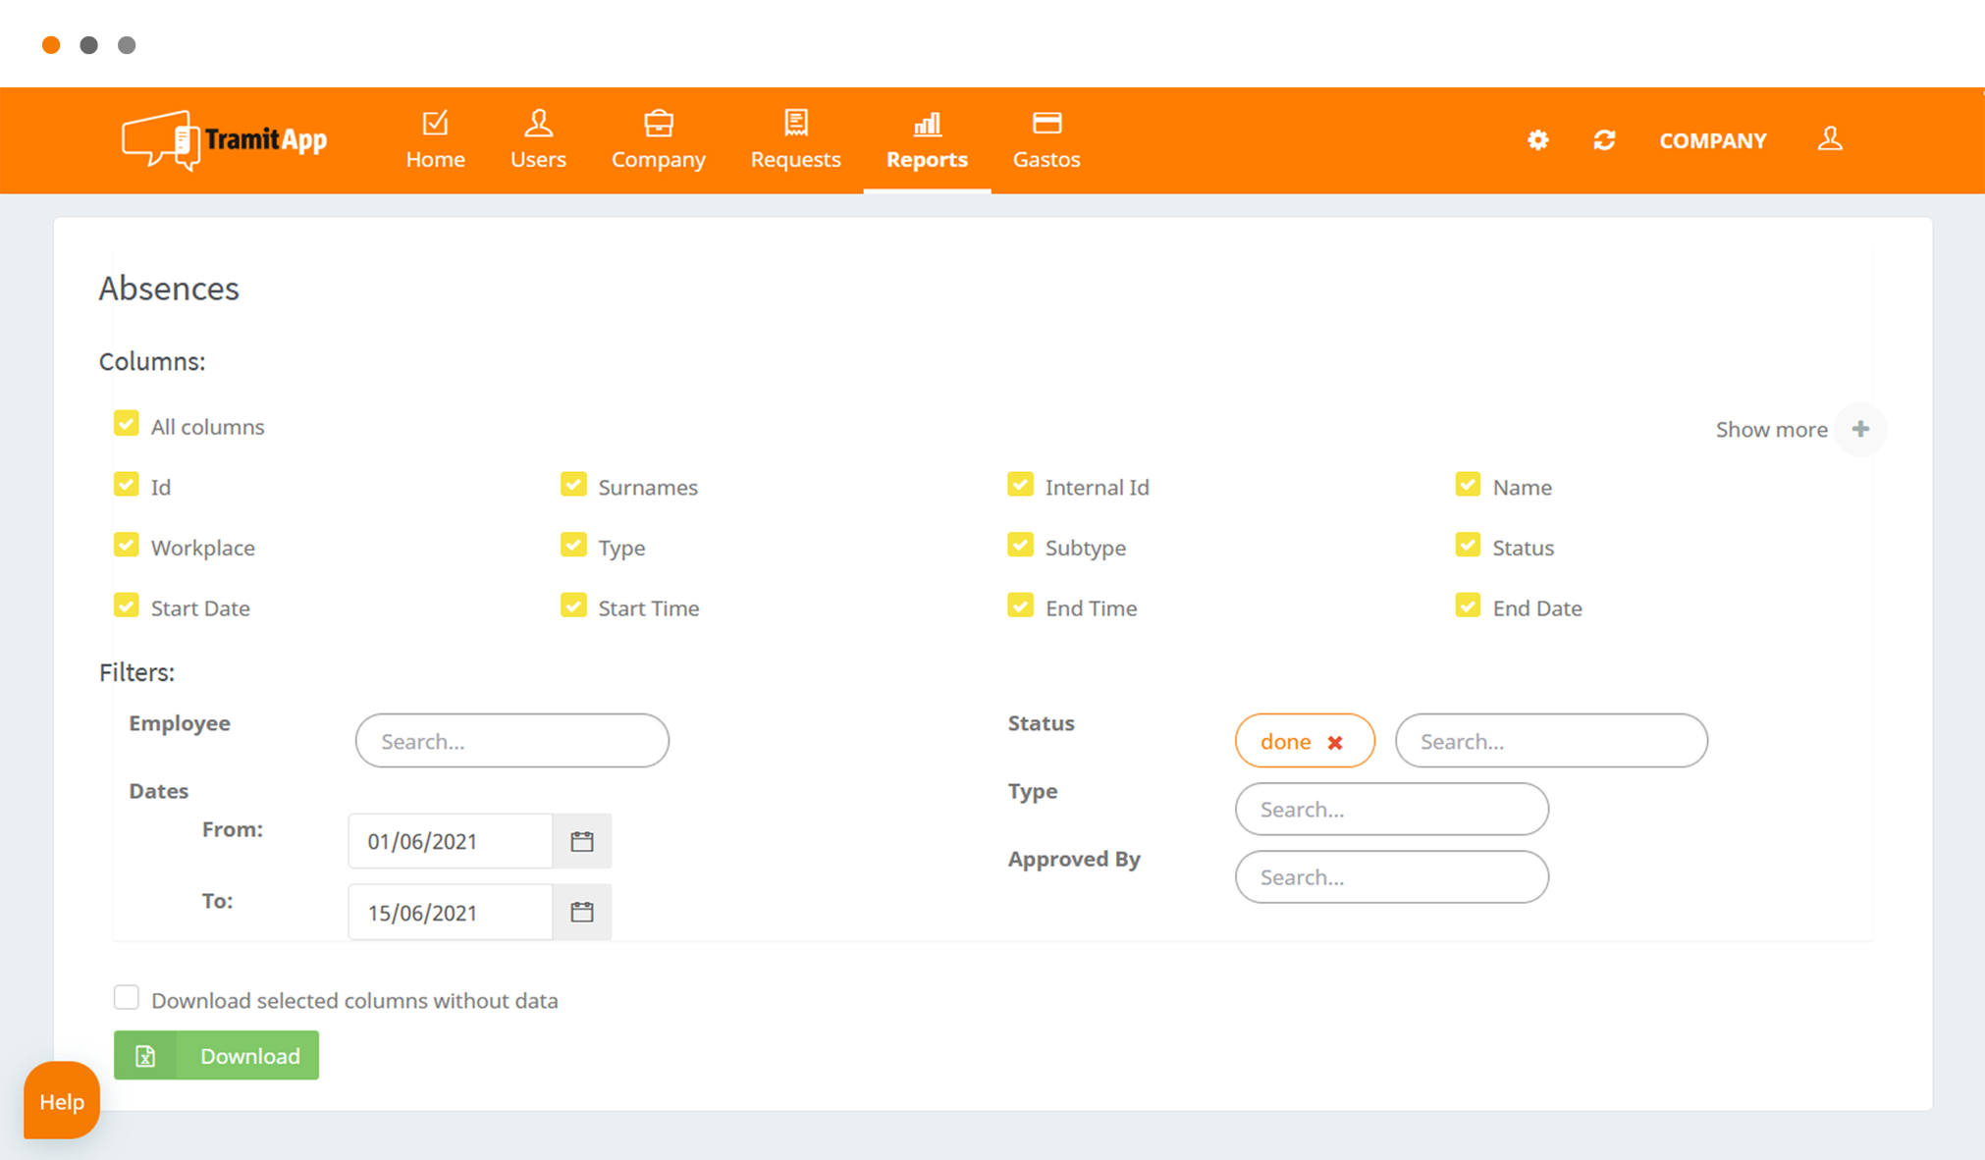
Task: Open the Gastos tab
Action: pos(1046,140)
